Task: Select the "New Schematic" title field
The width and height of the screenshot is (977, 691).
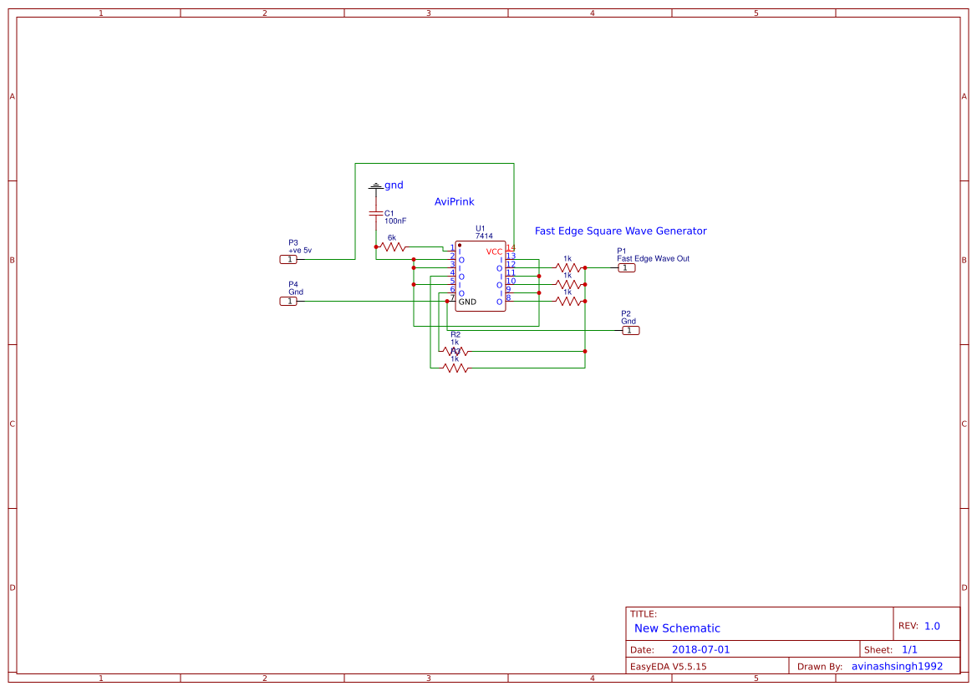Action: coord(677,628)
